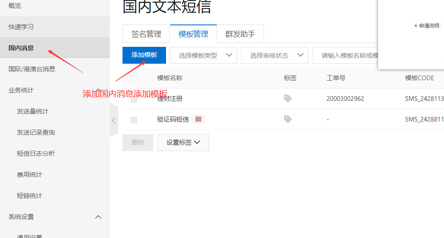Check the box for 理财注册 template
This screenshot has width=444, height=238.
[134, 99]
